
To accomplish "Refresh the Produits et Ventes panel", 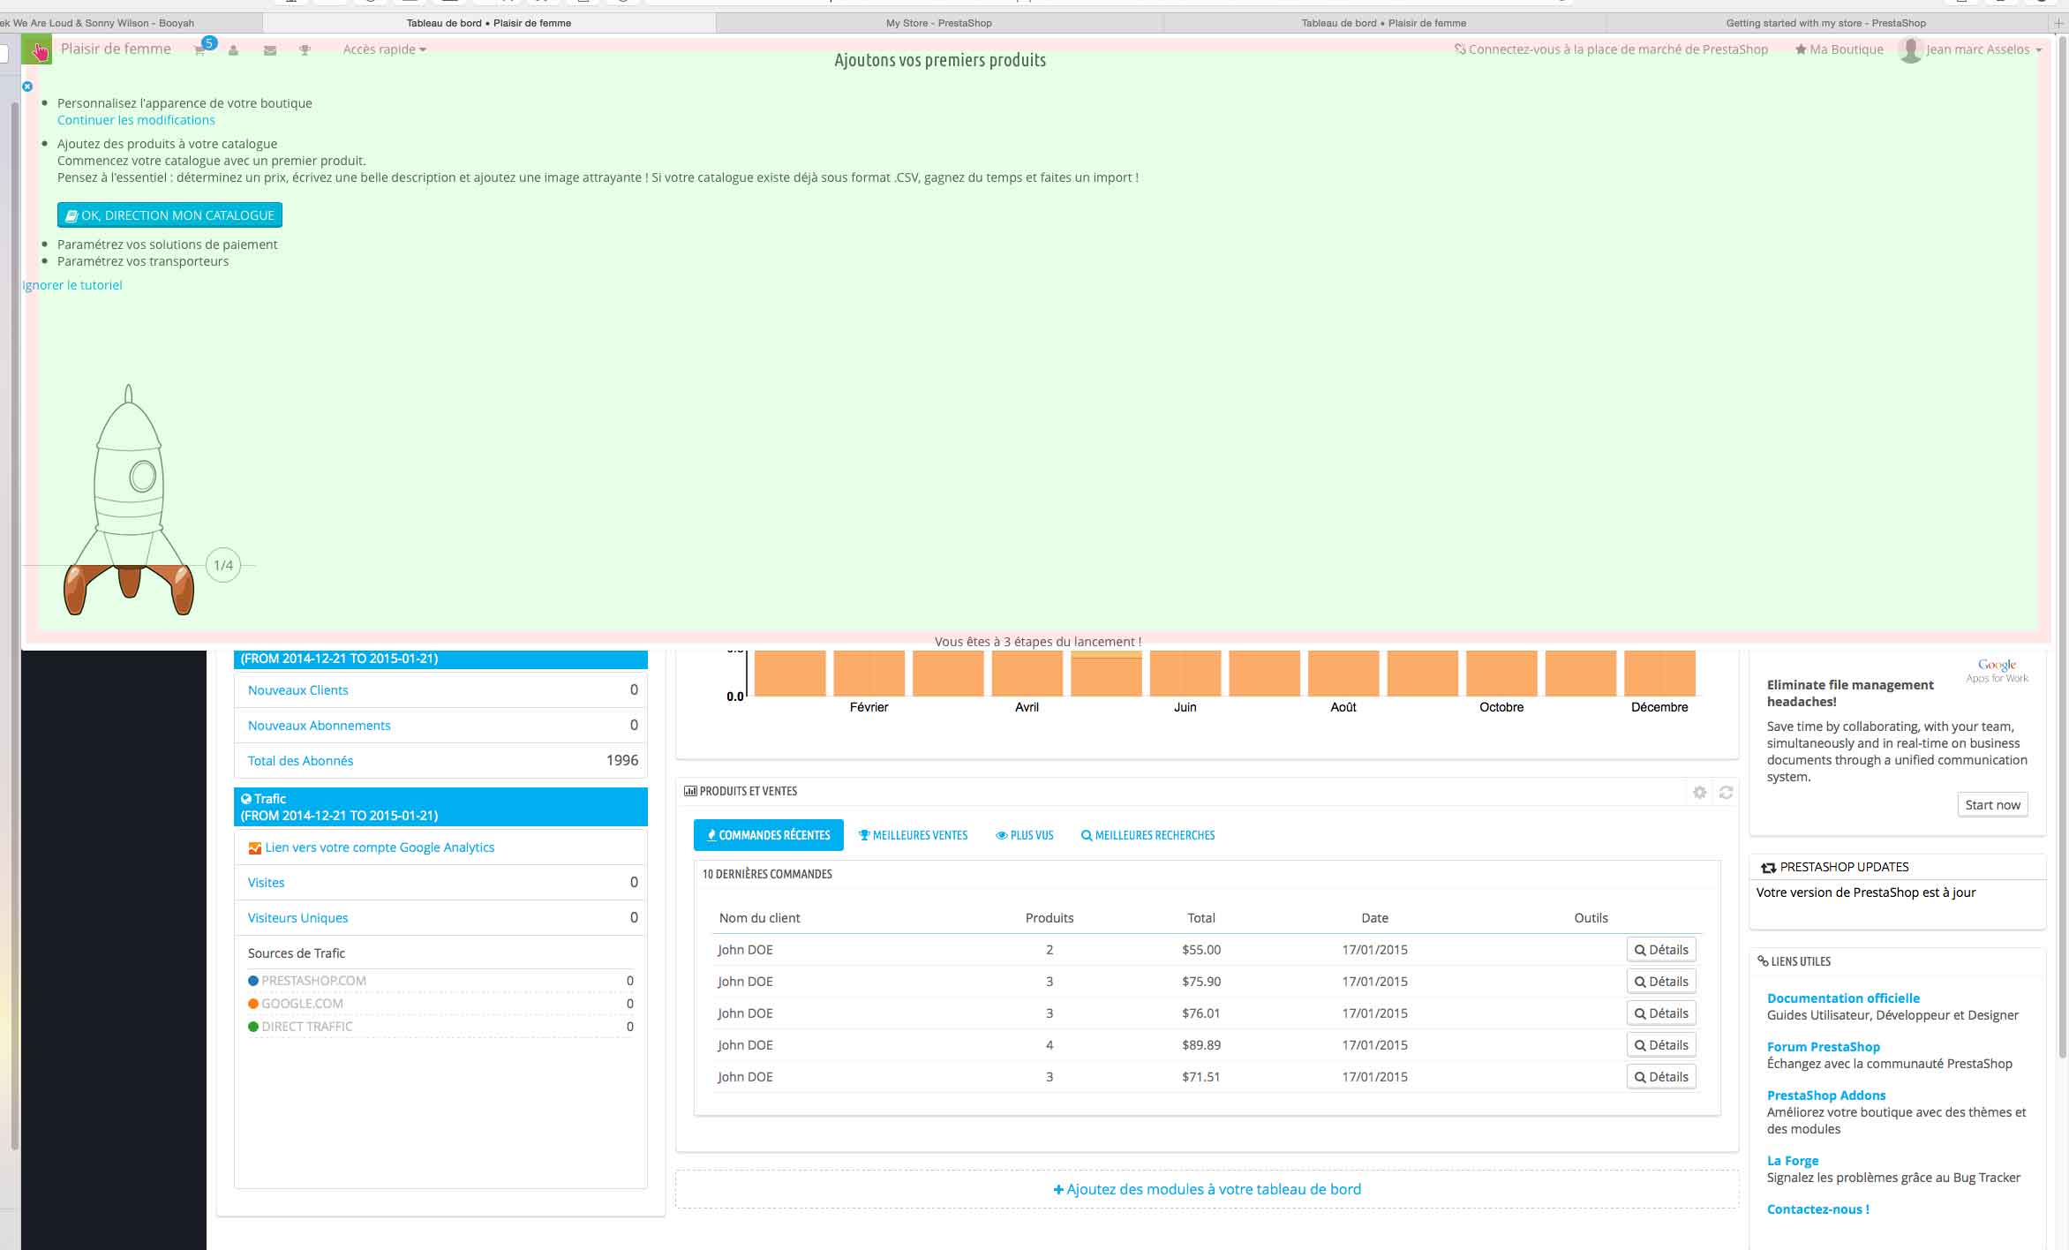I will [x=1726, y=792].
